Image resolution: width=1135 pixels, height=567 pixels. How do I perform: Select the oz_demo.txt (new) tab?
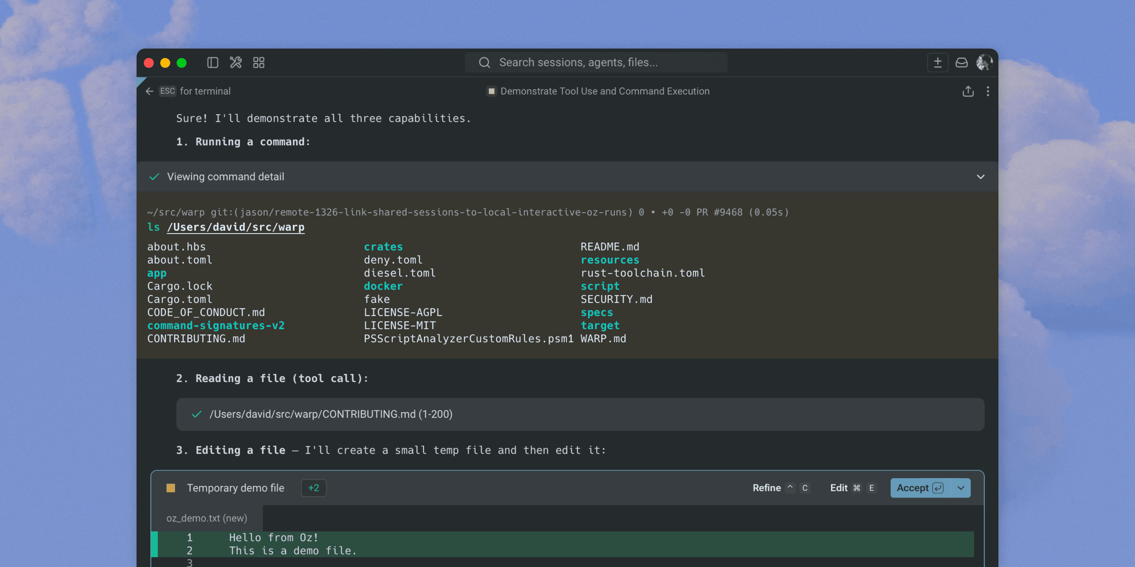pyautogui.click(x=207, y=518)
